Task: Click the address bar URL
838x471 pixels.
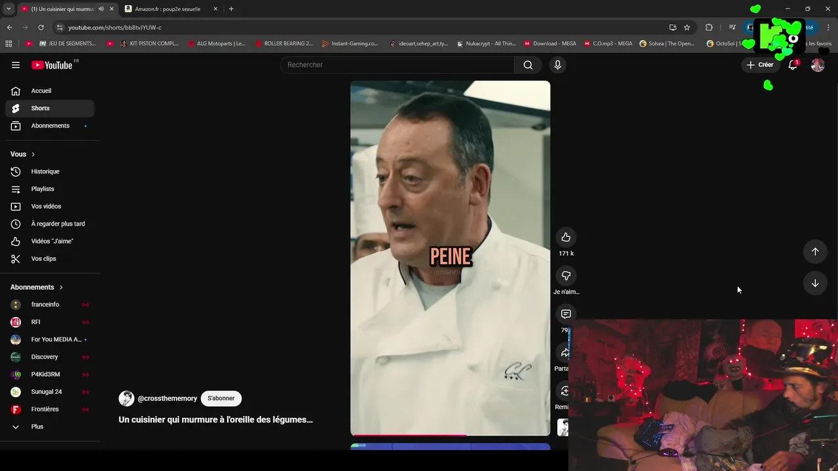Action: tap(115, 27)
